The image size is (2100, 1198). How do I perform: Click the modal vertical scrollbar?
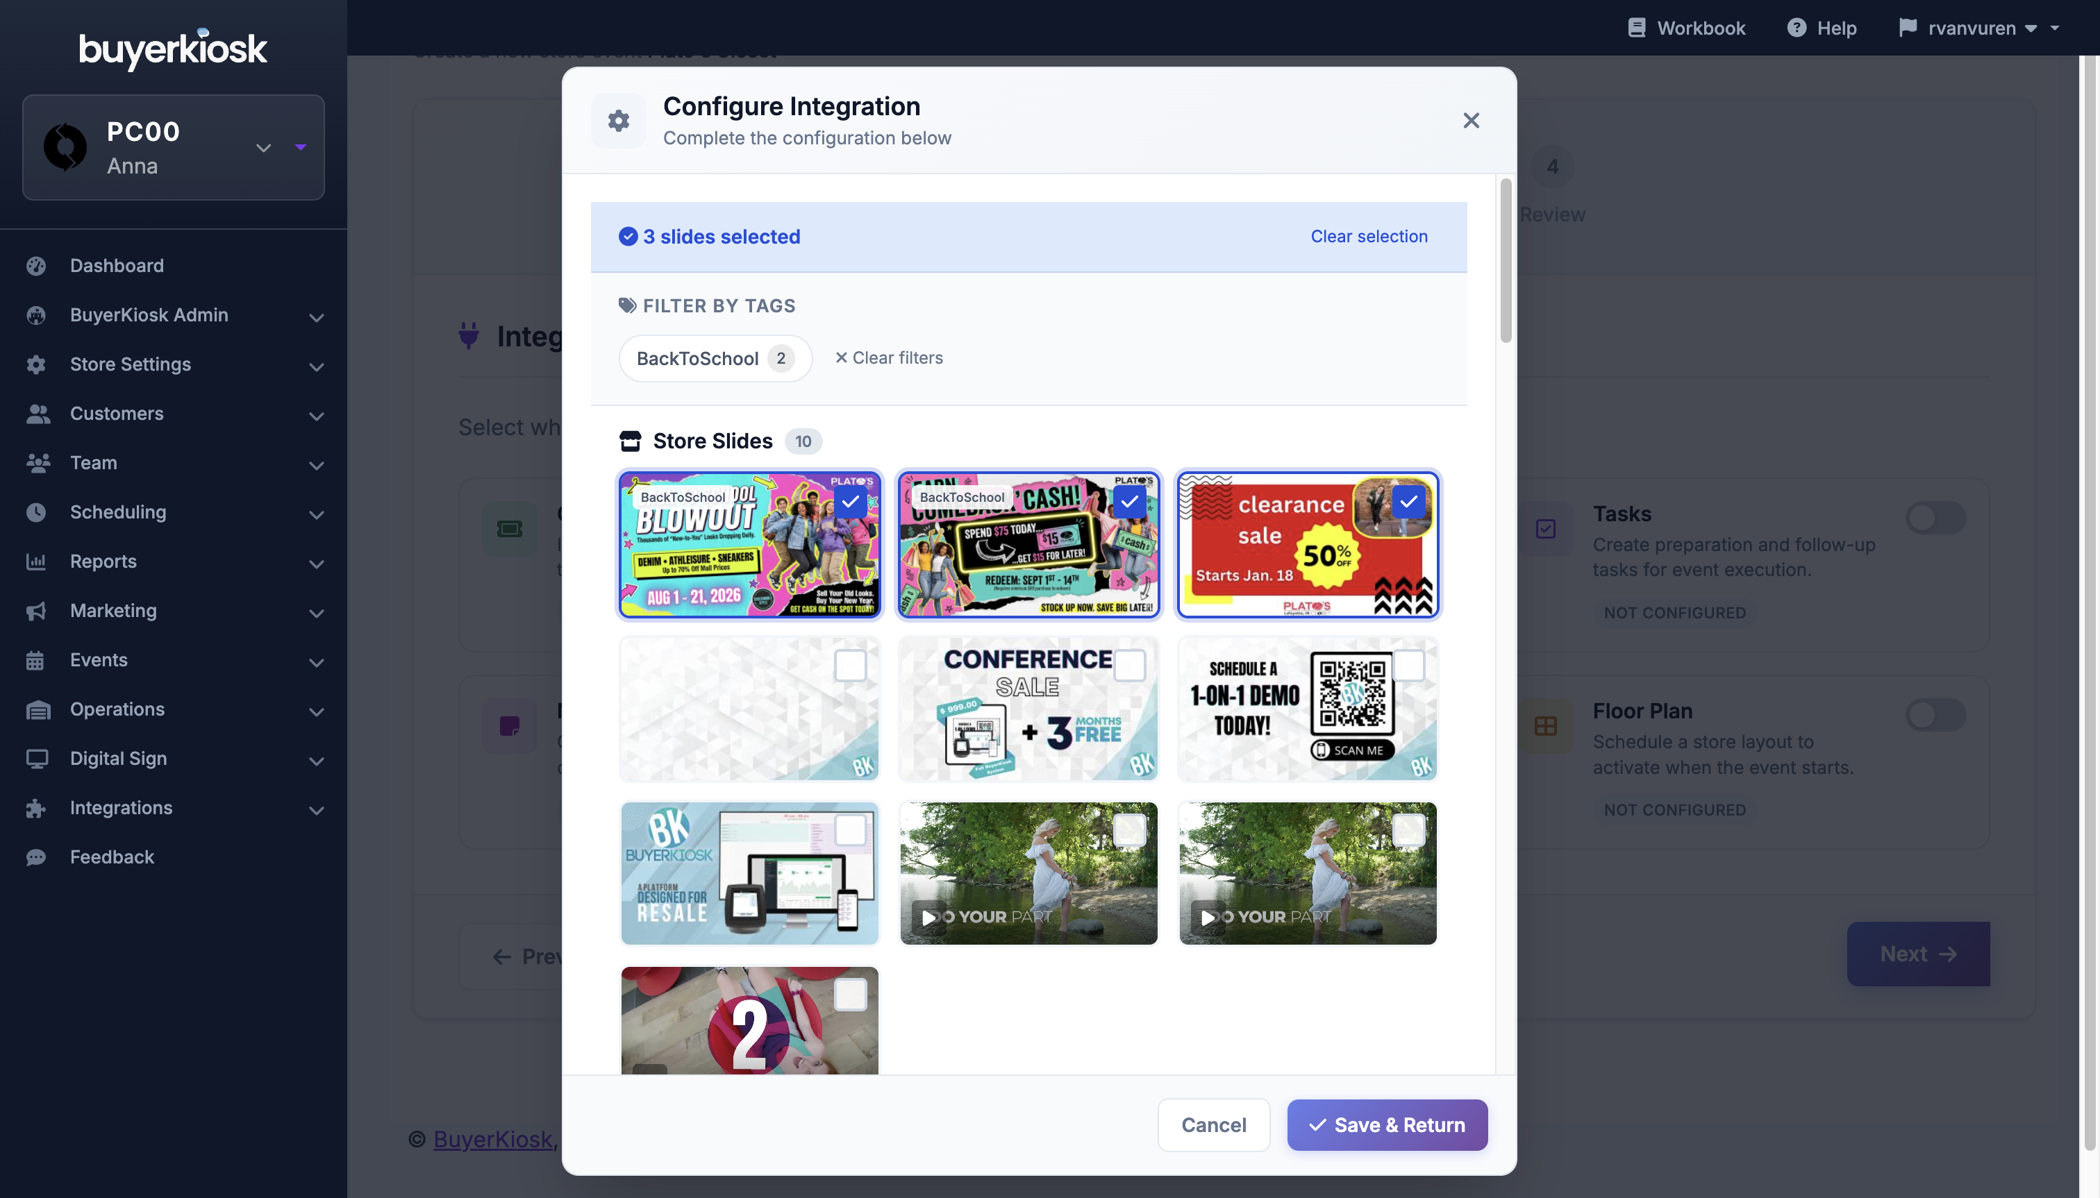tap(1506, 260)
